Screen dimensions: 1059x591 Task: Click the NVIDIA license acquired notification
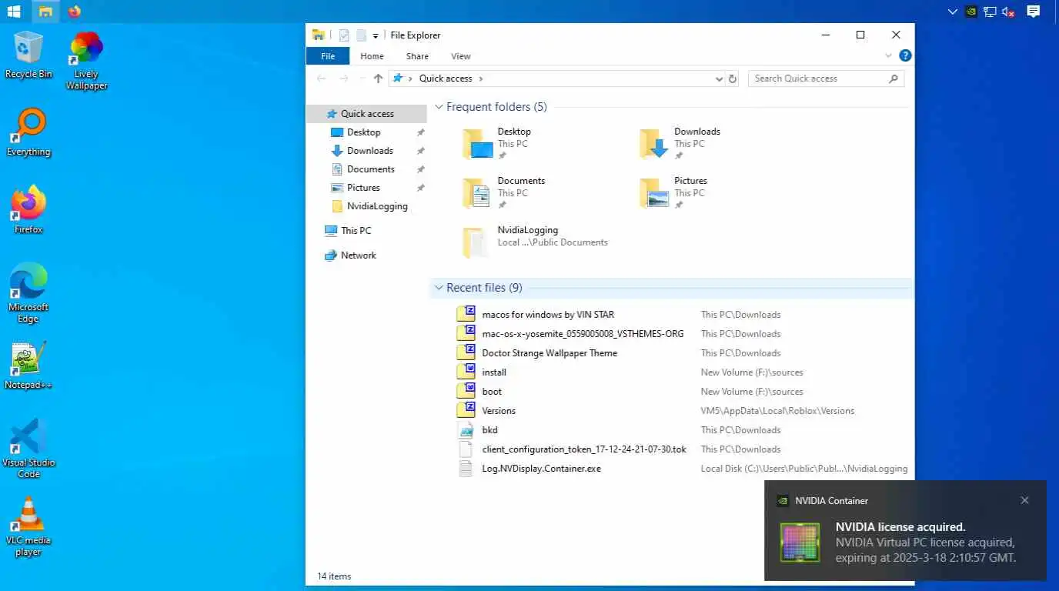tap(905, 530)
